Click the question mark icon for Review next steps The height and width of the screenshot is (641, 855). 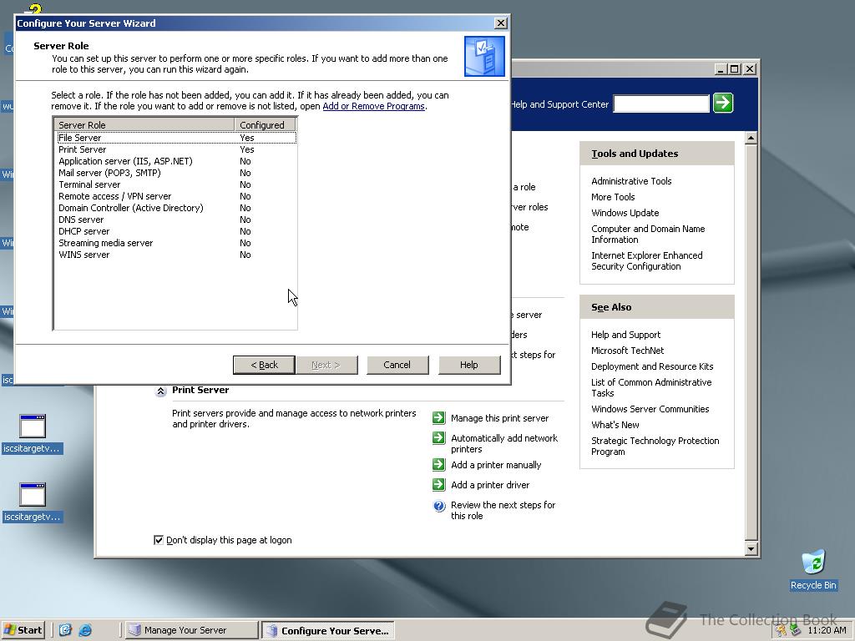point(438,505)
